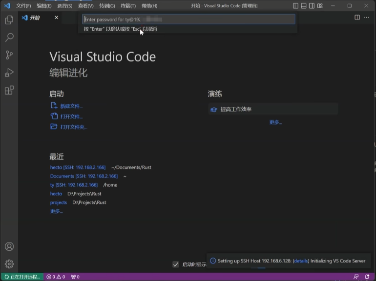
Task: Open the Extensions view
Action: pyautogui.click(x=9, y=90)
